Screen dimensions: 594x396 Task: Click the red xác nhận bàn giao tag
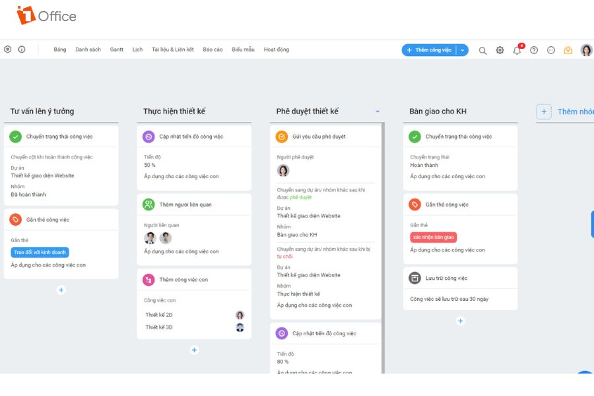(x=434, y=237)
